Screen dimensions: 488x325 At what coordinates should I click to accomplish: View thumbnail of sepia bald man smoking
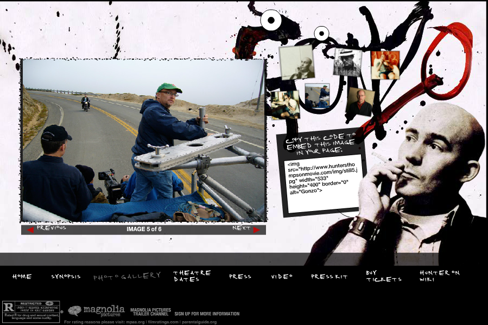point(296,62)
